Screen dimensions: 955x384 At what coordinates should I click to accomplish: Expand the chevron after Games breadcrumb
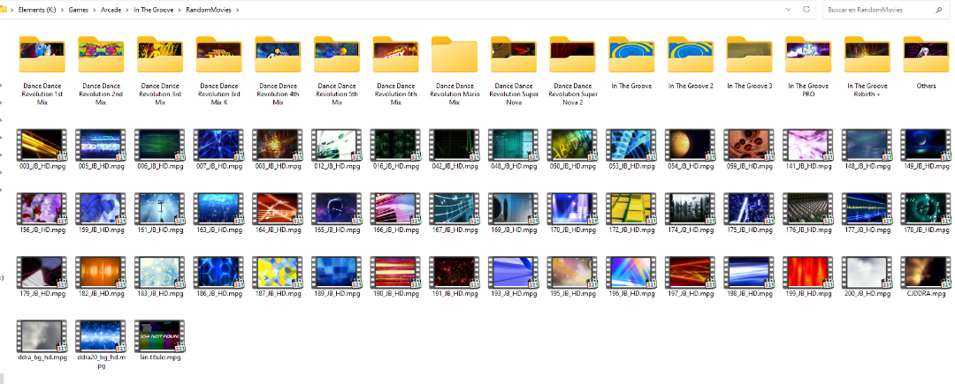tap(95, 10)
